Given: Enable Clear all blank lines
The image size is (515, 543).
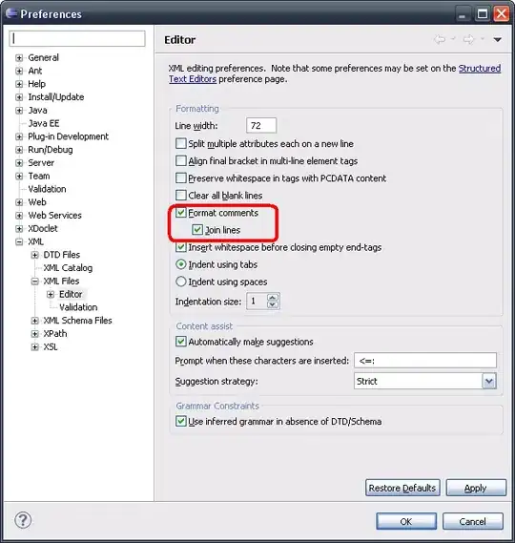Looking at the screenshot, I should click(x=181, y=196).
